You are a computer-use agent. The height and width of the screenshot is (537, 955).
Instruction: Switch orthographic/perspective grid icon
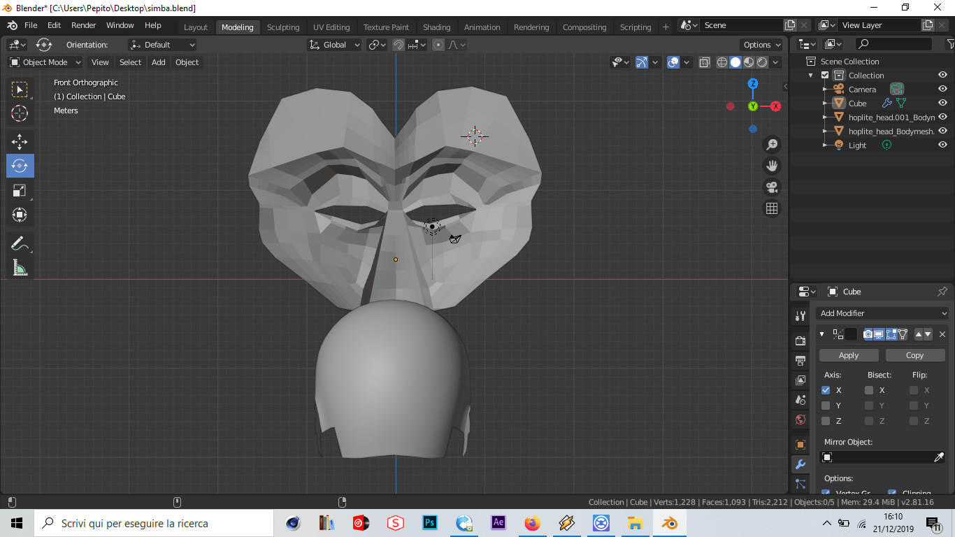pyautogui.click(x=772, y=208)
